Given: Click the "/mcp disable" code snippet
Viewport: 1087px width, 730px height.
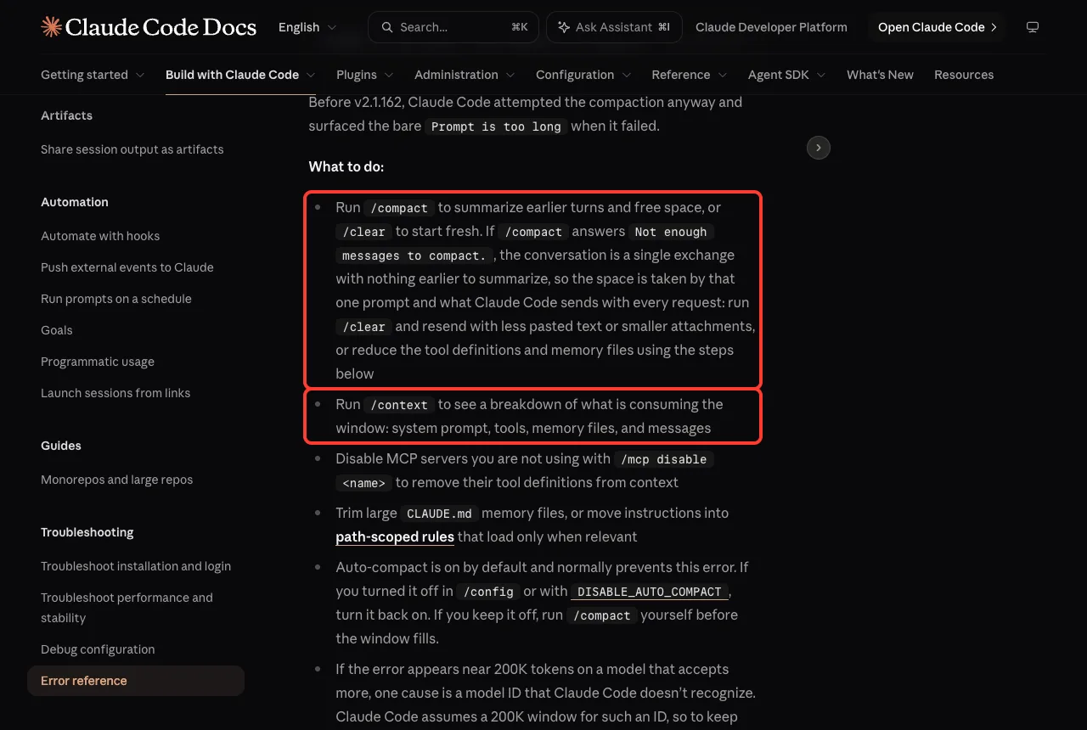Looking at the screenshot, I should pyautogui.click(x=664, y=459).
